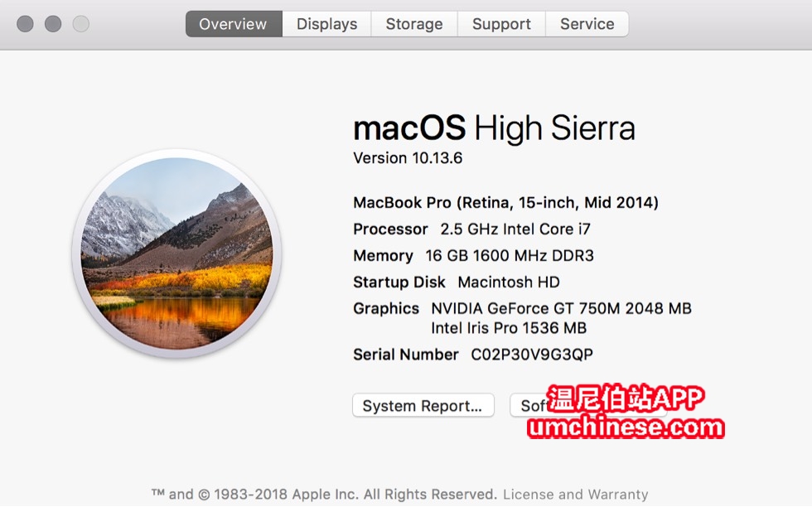Click the 2.5 GHz Intel Core i7 text

(x=515, y=229)
